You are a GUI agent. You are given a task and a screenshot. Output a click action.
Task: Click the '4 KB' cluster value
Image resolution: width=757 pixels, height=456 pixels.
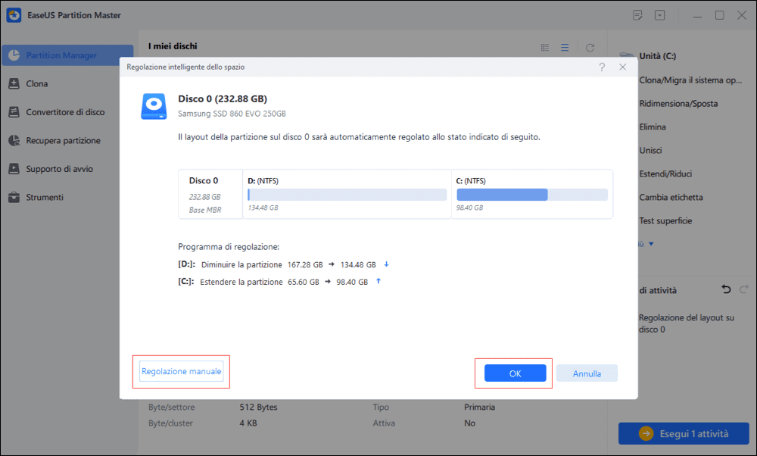click(248, 423)
